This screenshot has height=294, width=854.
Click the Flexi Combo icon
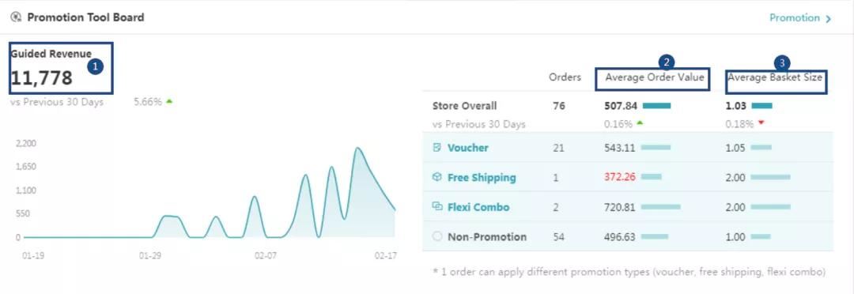[436, 206]
